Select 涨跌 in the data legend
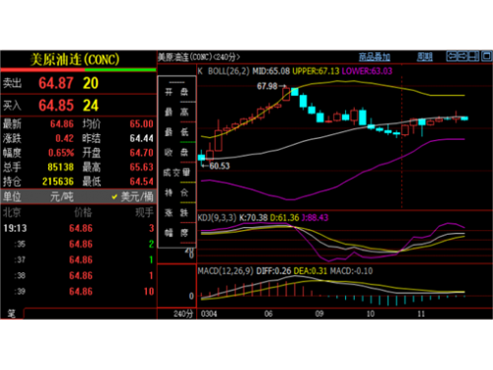Image resolution: width=493 pixels, height=370 pixels. pos(176,213)
